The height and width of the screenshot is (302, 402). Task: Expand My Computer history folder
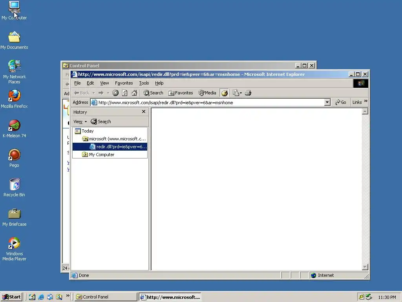coord(98,155)
